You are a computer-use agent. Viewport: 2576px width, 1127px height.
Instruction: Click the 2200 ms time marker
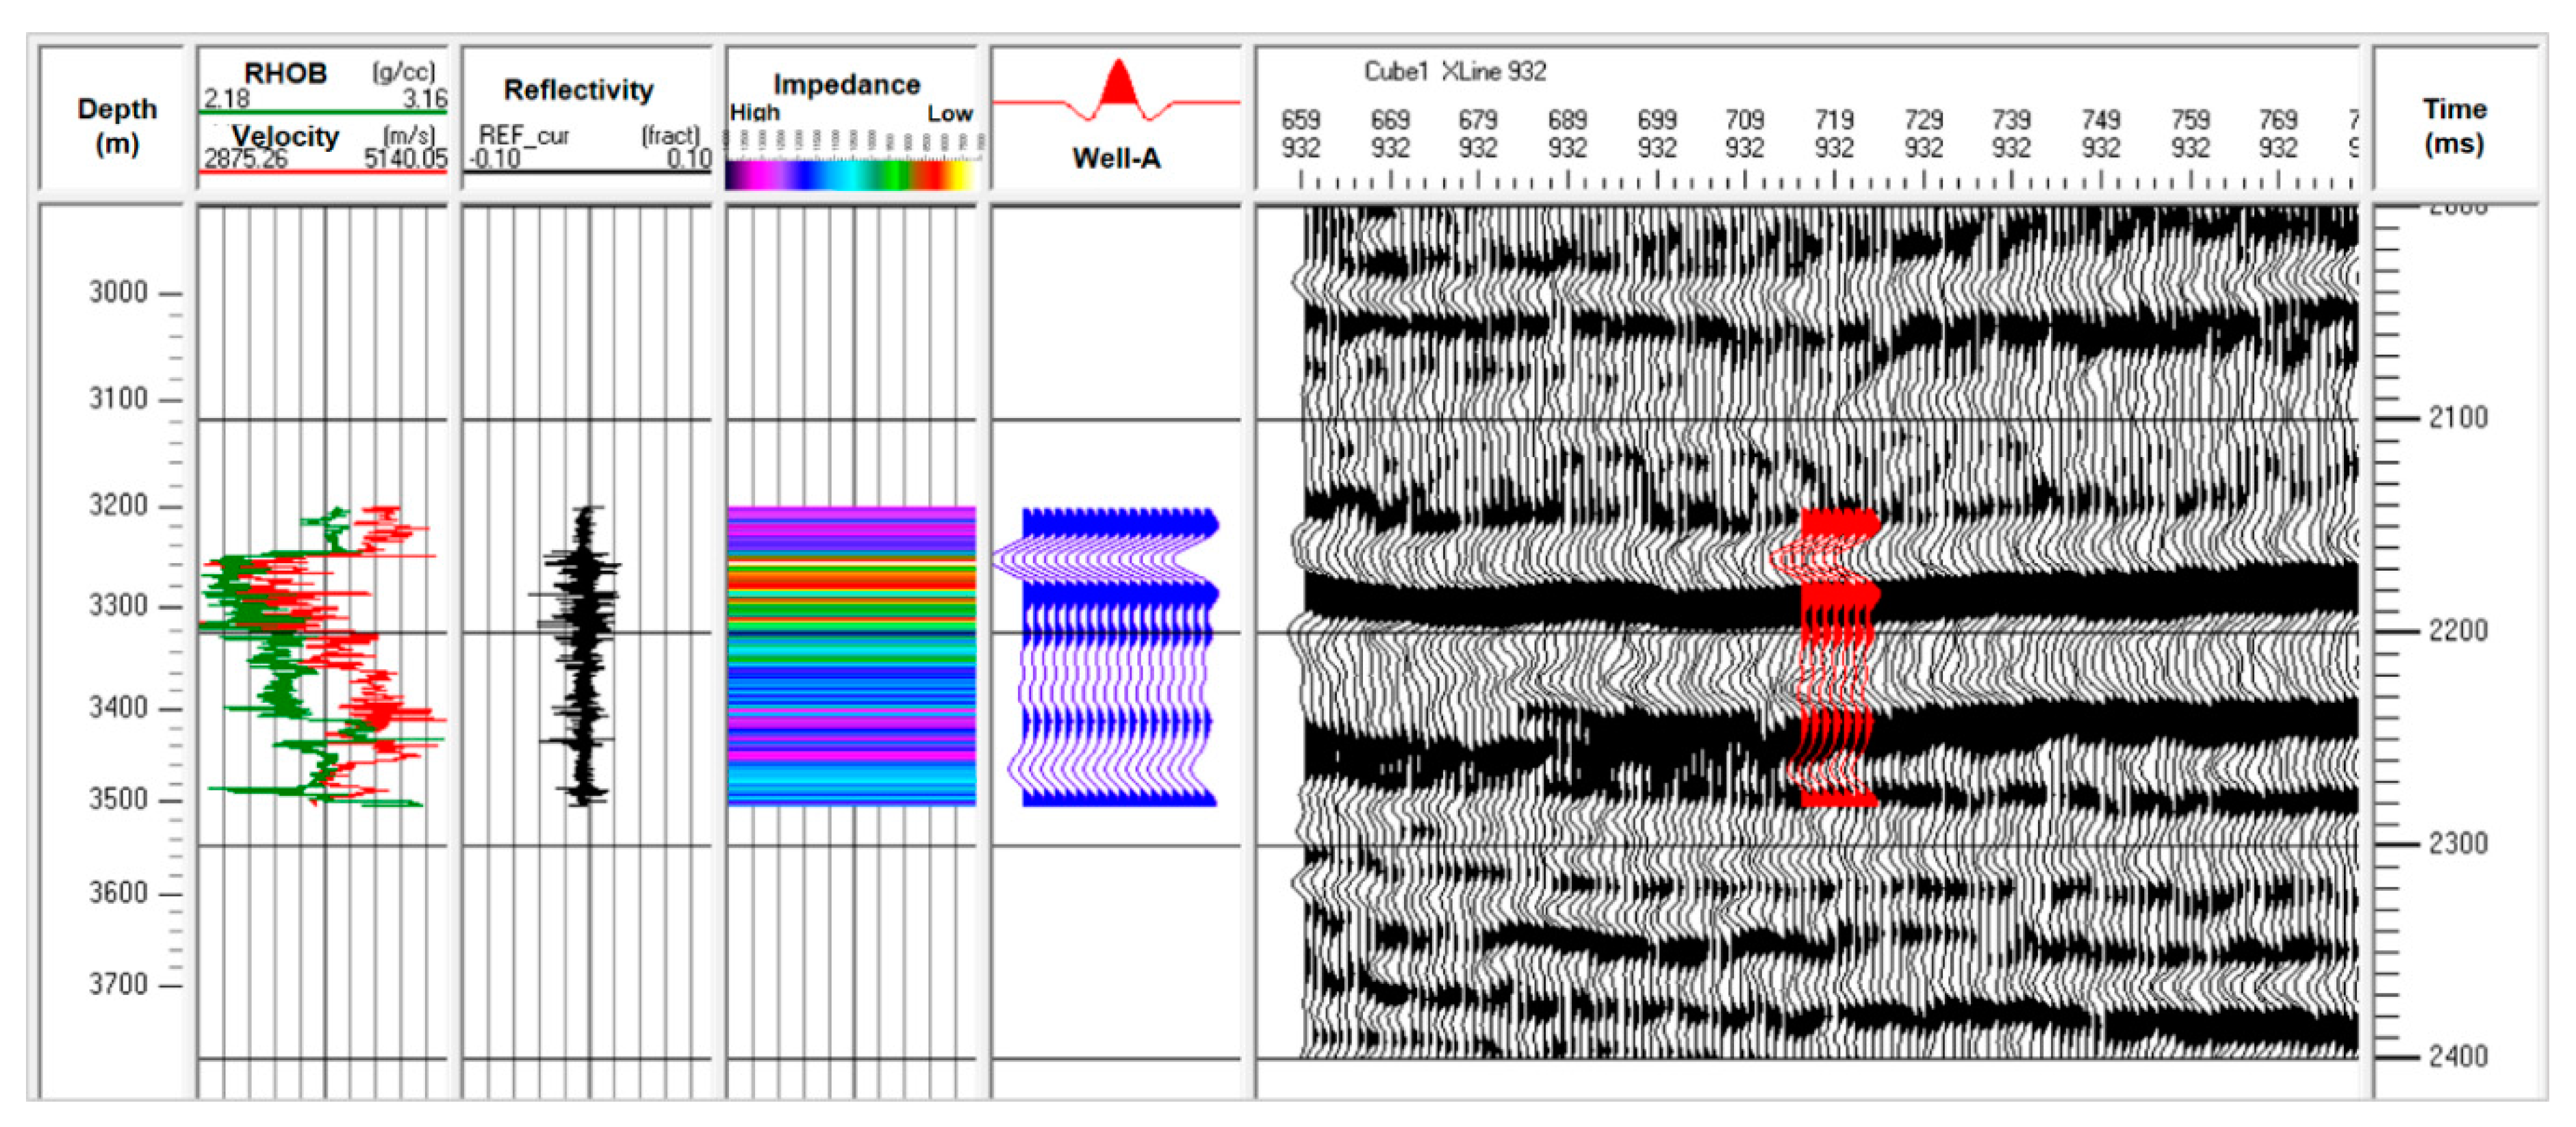tap(2458, 631)
